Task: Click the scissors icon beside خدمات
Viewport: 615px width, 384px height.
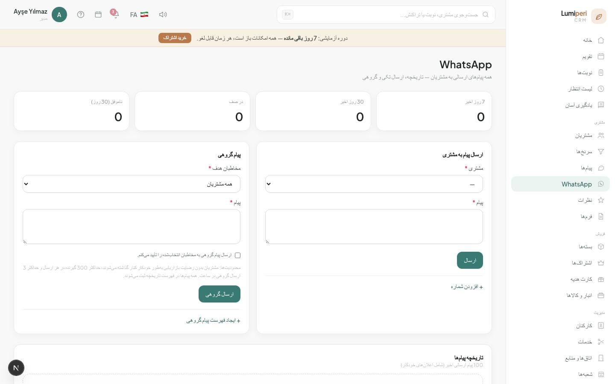Action: [x=601, y=342]
